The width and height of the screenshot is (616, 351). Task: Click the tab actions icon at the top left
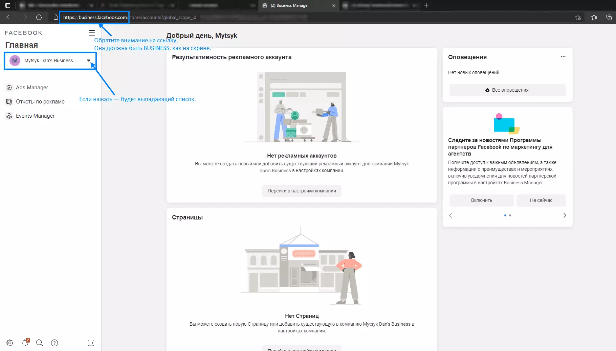click(8, 5)
